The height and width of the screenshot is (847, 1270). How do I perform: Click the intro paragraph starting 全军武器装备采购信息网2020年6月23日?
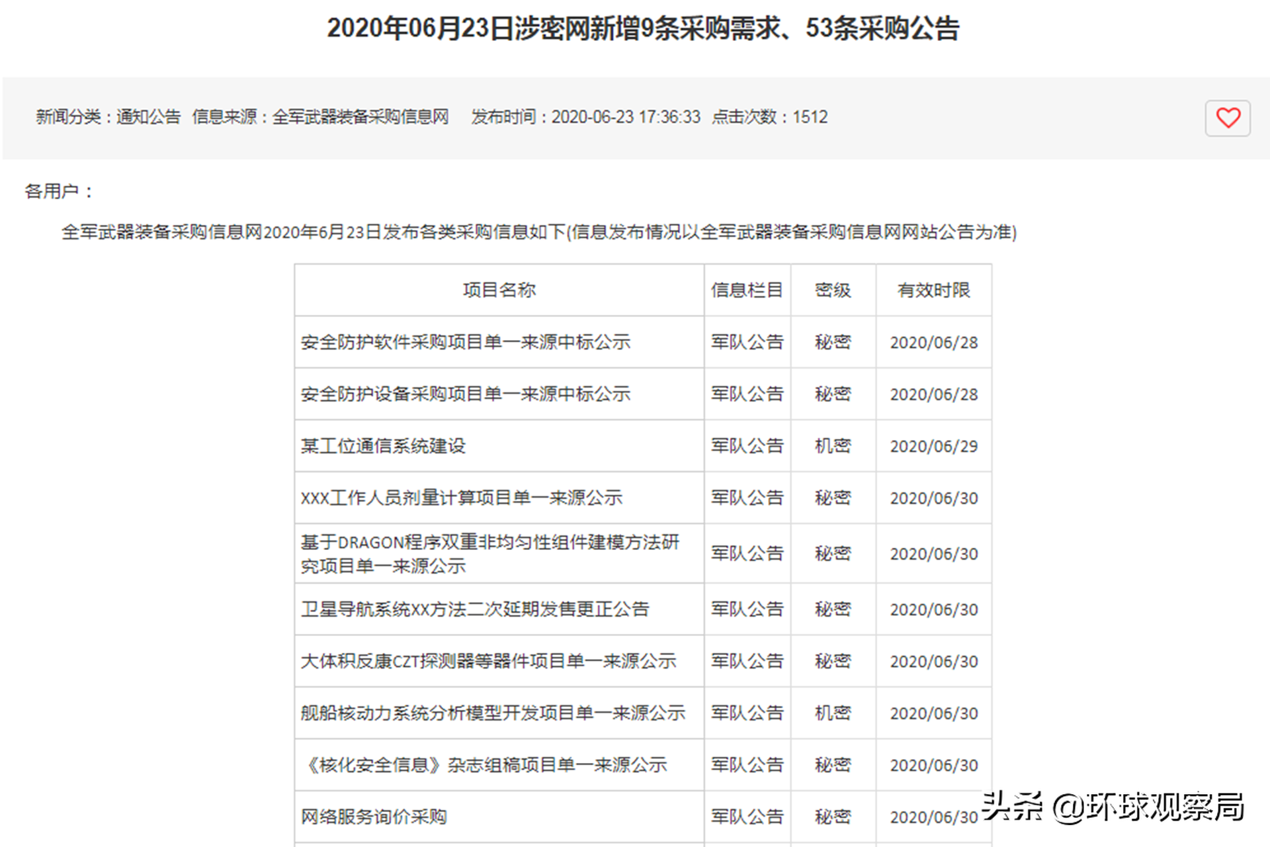(x=539, y=232)
